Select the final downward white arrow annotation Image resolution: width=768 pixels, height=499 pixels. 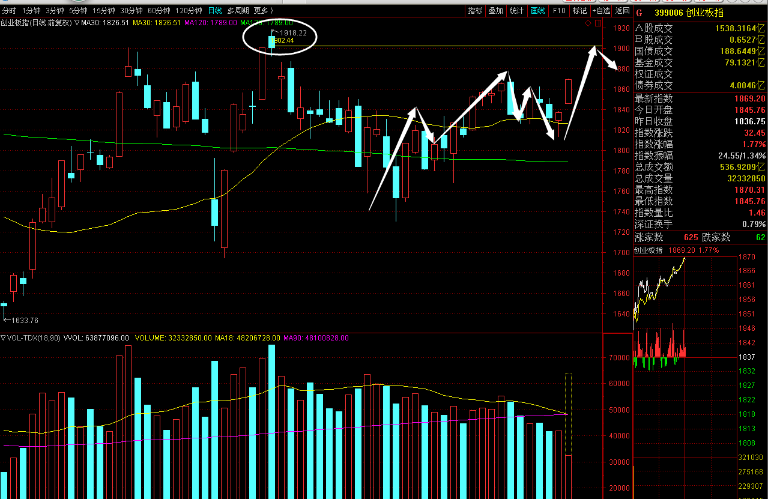(607, 62)
